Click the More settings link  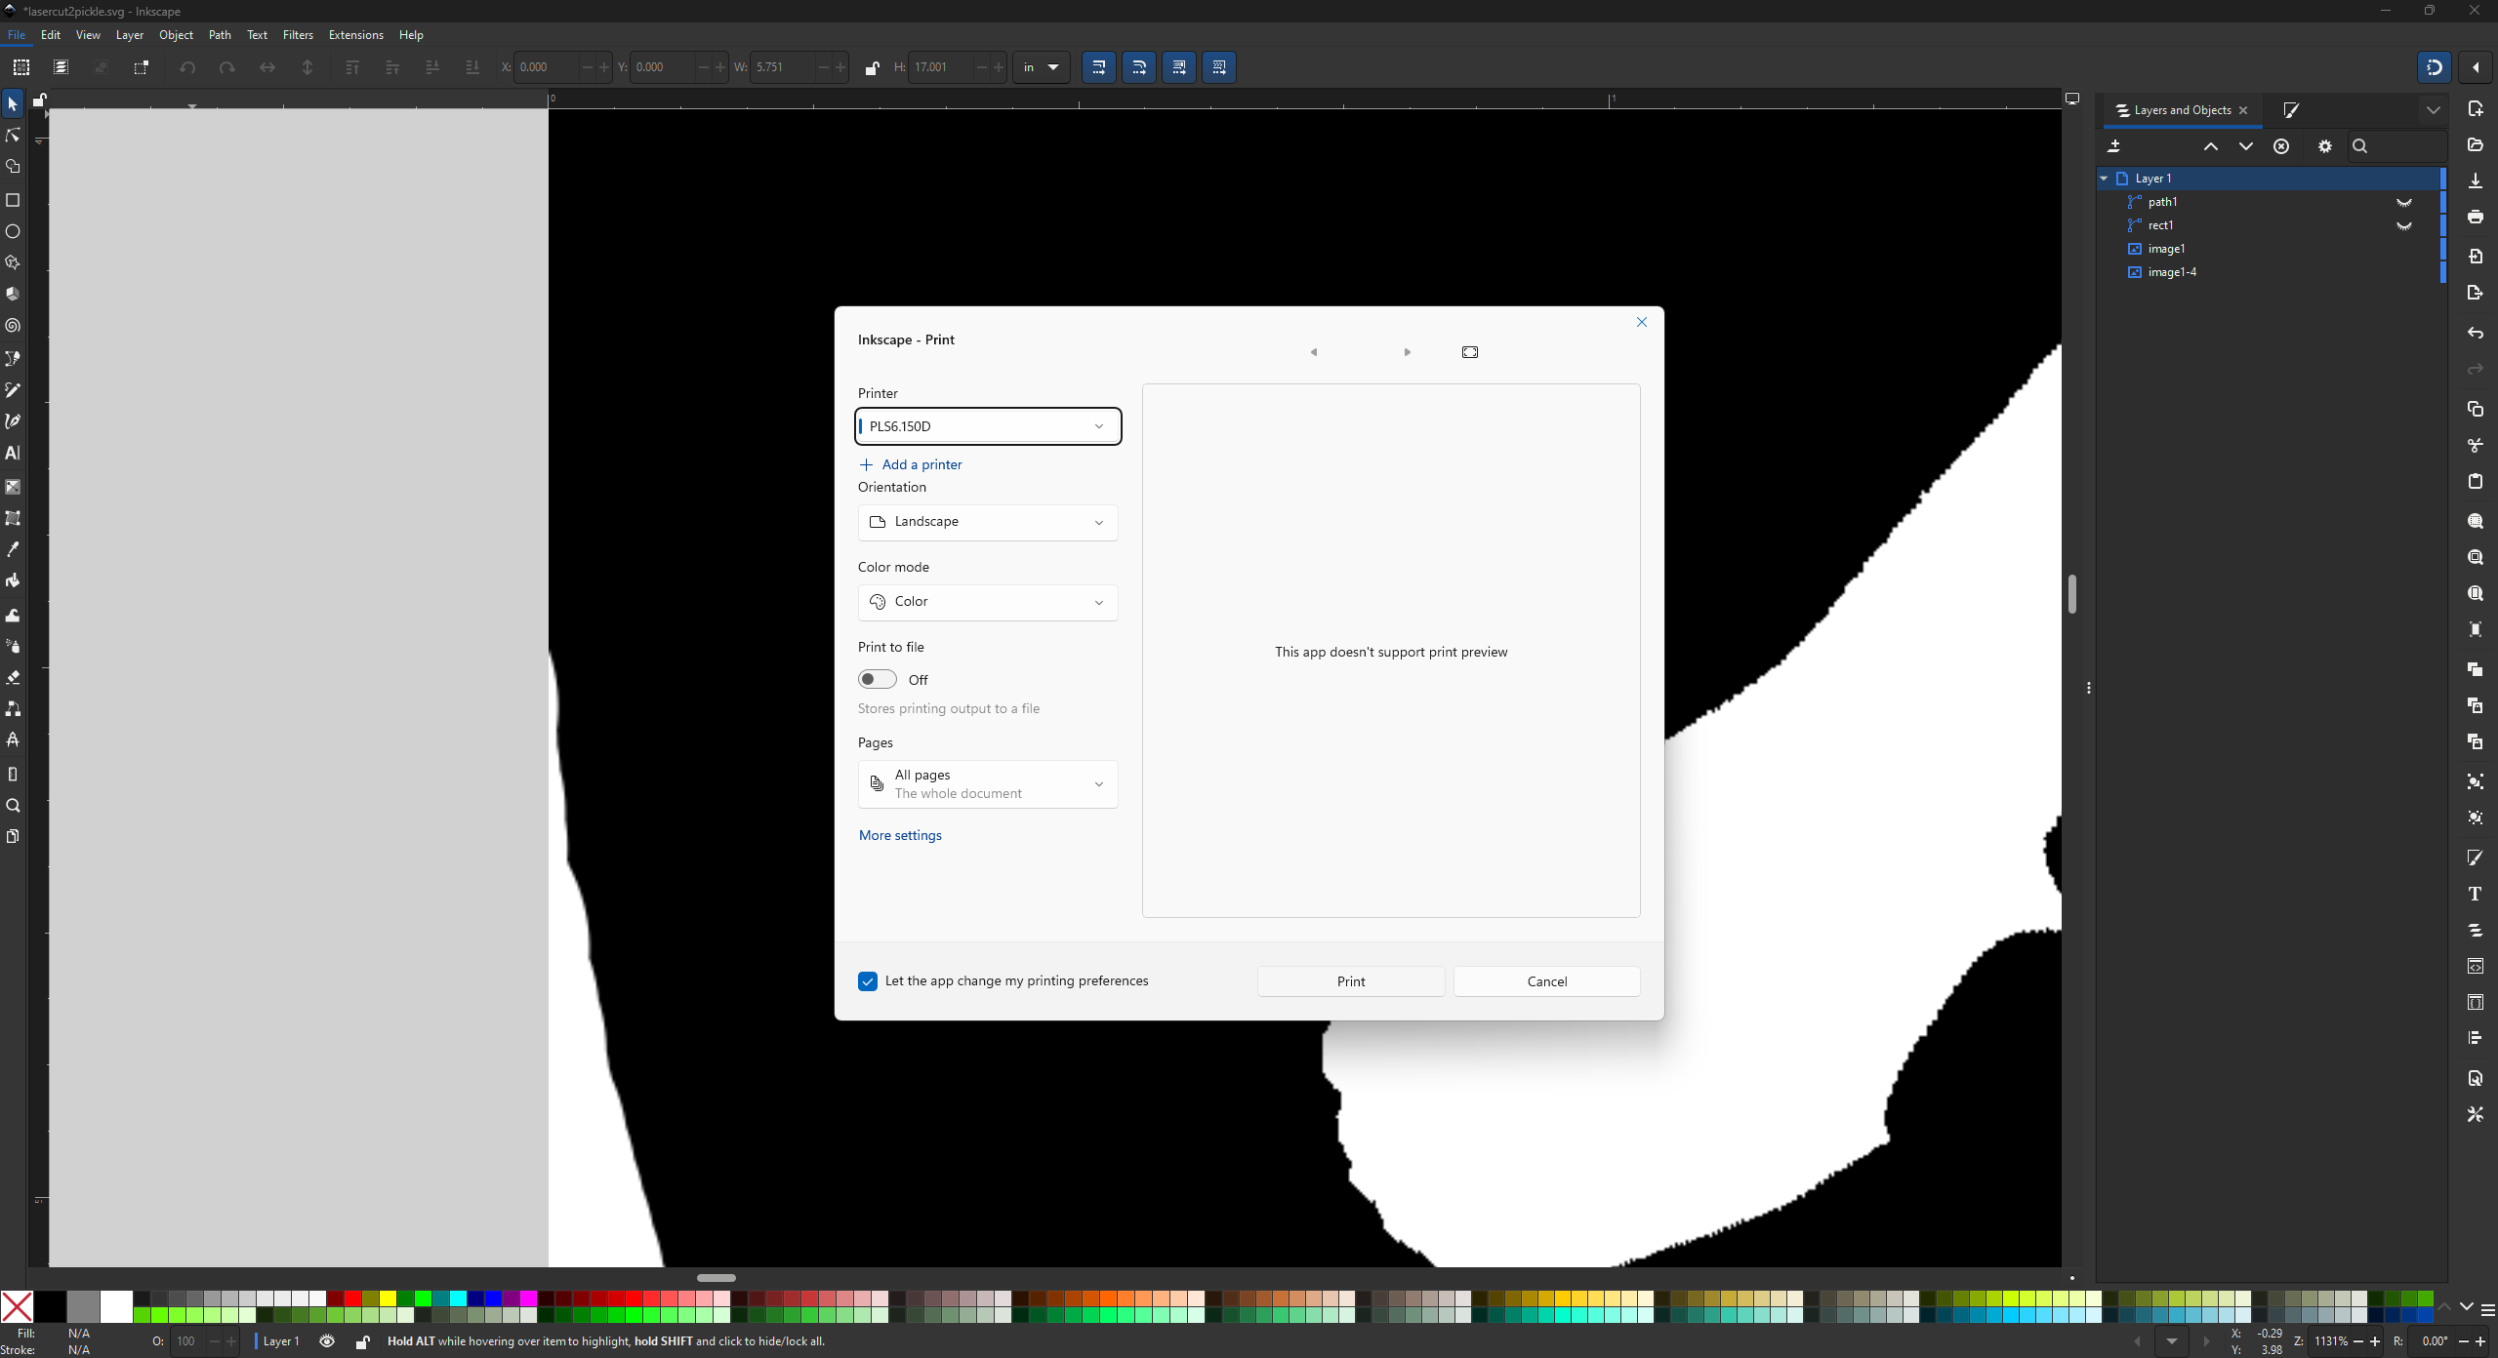(900, 835)
